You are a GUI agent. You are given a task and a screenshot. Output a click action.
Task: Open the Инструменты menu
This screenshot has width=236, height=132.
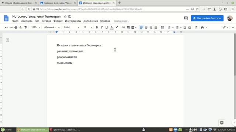coord(73,21)
